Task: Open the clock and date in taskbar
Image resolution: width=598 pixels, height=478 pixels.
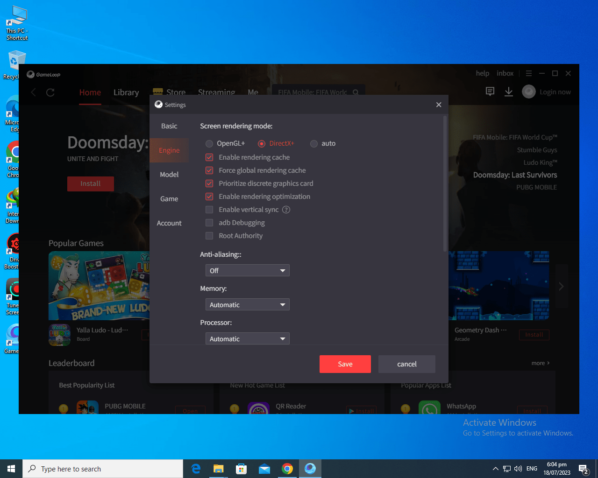Action: pos(557,469)
